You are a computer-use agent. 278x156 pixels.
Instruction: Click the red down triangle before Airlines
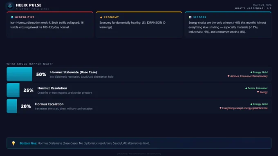(x=229, y=76)
